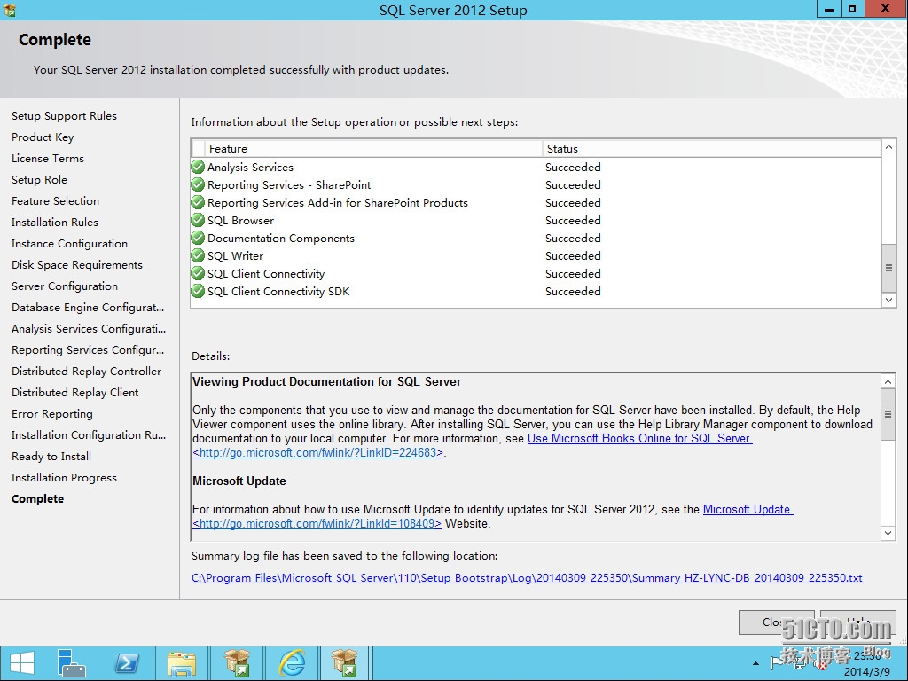
Task: Select the Analysis Services Configuration step
Action: [89, 329]
